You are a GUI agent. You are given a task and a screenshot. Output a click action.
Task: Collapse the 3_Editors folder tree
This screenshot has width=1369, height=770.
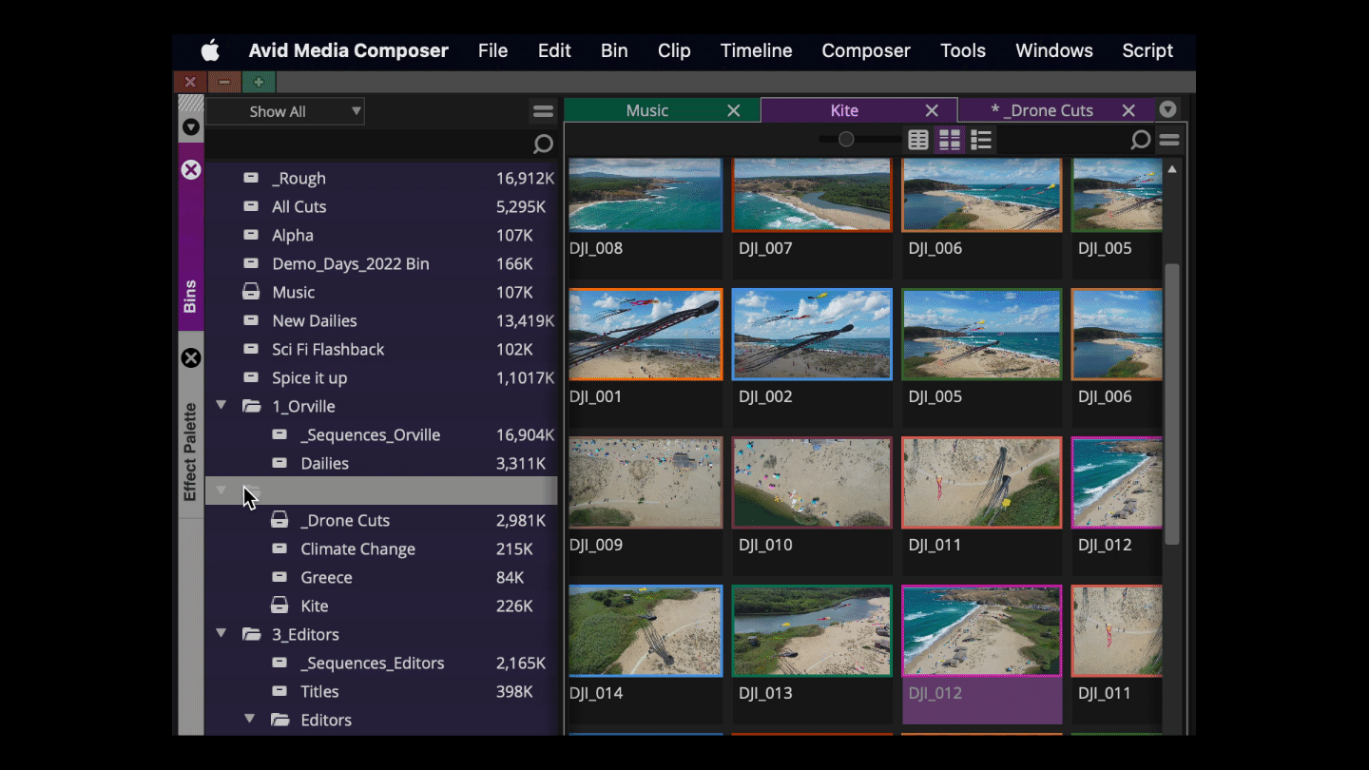221,634
